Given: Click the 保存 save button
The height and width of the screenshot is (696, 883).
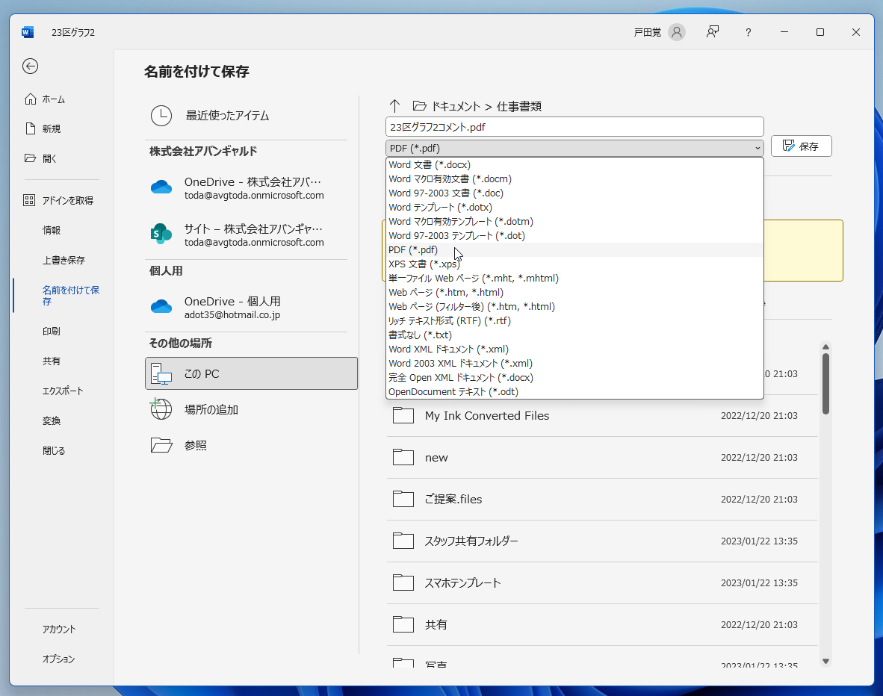Looking at the screenshot, I should pos(801,146).
